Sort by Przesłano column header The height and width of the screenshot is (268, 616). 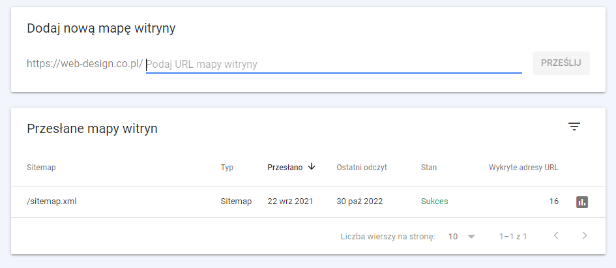[285, 168]
